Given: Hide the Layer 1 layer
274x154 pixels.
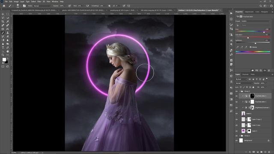Looking at the screenshot, I should [236, 131].
